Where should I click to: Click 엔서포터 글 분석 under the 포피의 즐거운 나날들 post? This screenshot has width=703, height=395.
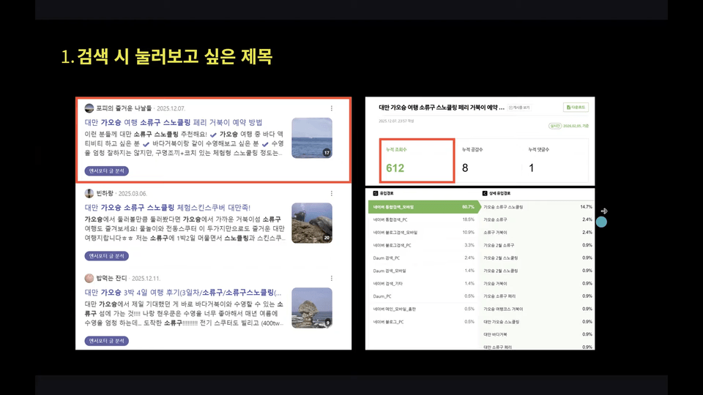tap(107, 170)
